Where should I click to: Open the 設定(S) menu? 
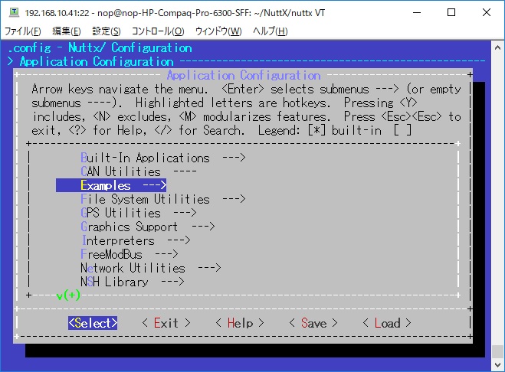tap(107, 31)
